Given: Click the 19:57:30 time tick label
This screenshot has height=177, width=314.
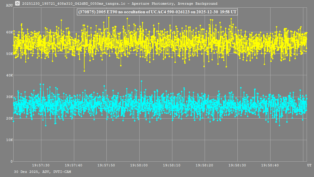Looking at the screenshot, I should pos(41,165).
